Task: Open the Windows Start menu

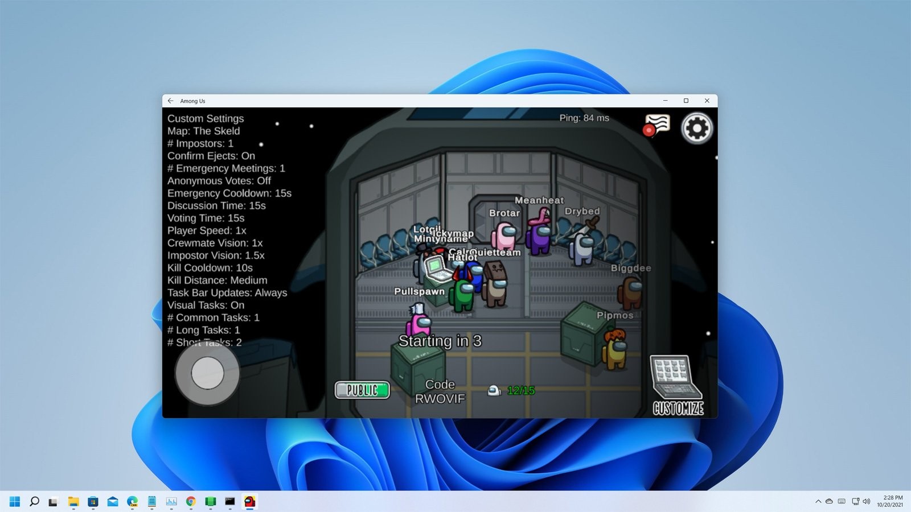Action: click(x=15, y=501)
